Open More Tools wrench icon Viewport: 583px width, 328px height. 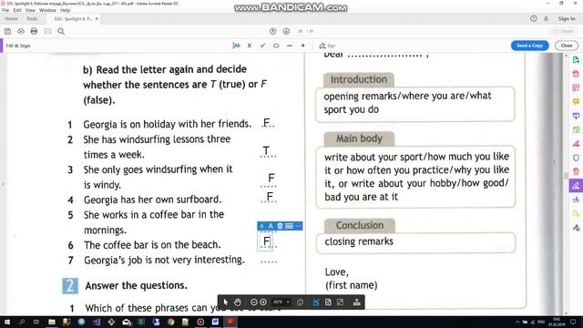click(x=576, y=228)
